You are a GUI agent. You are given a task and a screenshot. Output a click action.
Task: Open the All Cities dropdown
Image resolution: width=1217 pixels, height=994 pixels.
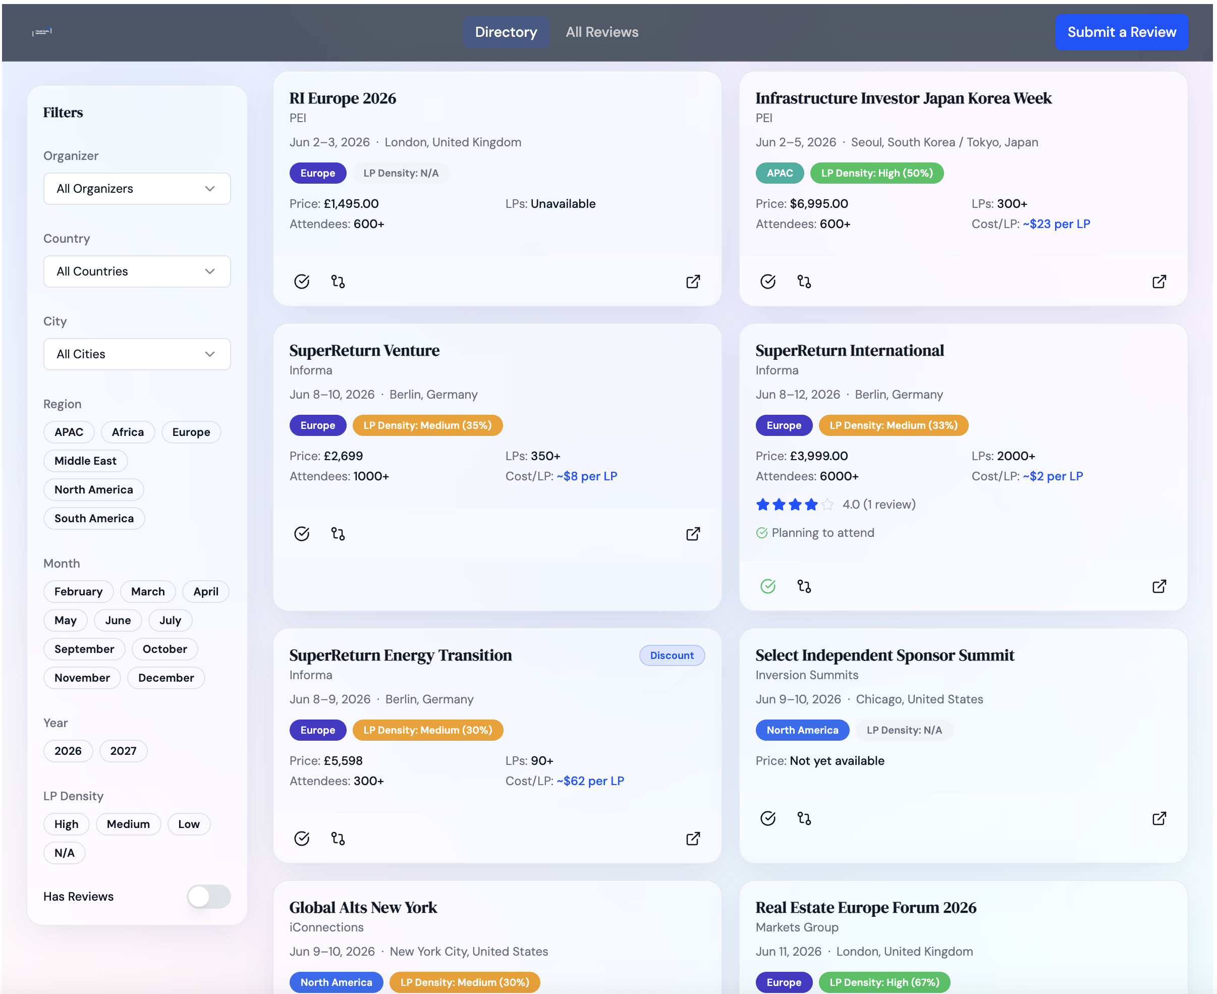137,355
